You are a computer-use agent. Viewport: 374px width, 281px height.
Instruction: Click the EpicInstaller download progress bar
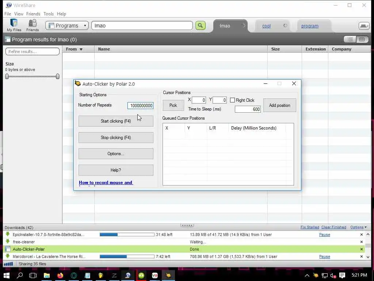tap(127, 235)
